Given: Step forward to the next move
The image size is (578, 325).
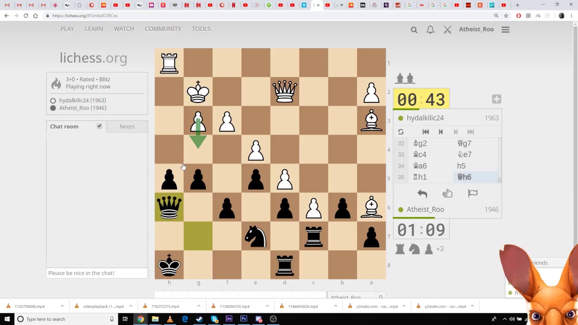Looking at the screenshot, I should [x=456, y=132].
